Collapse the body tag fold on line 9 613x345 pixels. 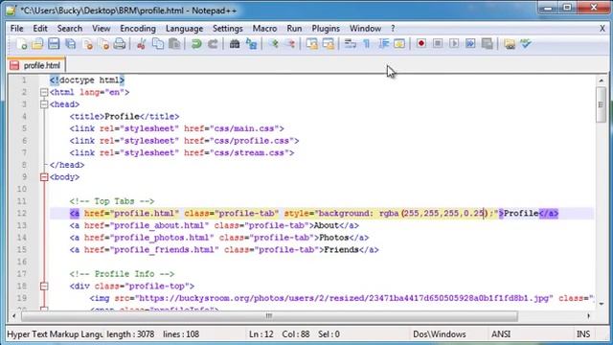[x=44, y=177]
